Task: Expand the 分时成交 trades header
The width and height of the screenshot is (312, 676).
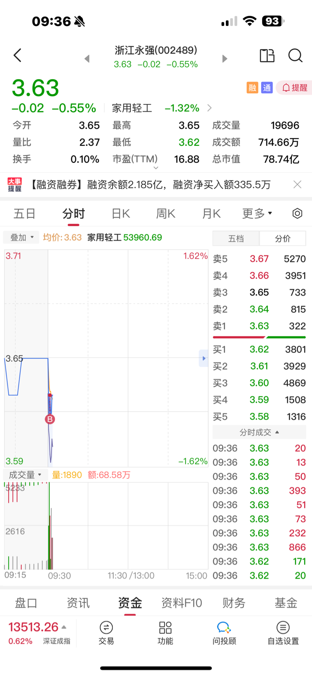Action: click(x=259, y=432)
